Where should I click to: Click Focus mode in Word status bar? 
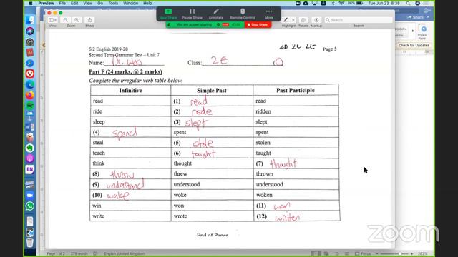click(363, 254)
